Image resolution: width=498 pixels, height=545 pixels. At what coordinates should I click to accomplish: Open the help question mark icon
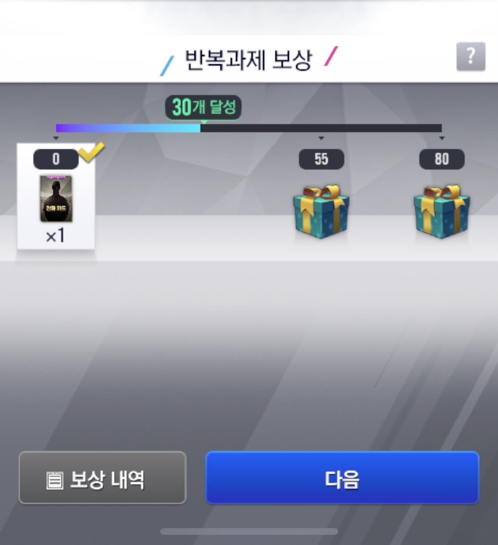pyautogui.click(x=471, y=57)
